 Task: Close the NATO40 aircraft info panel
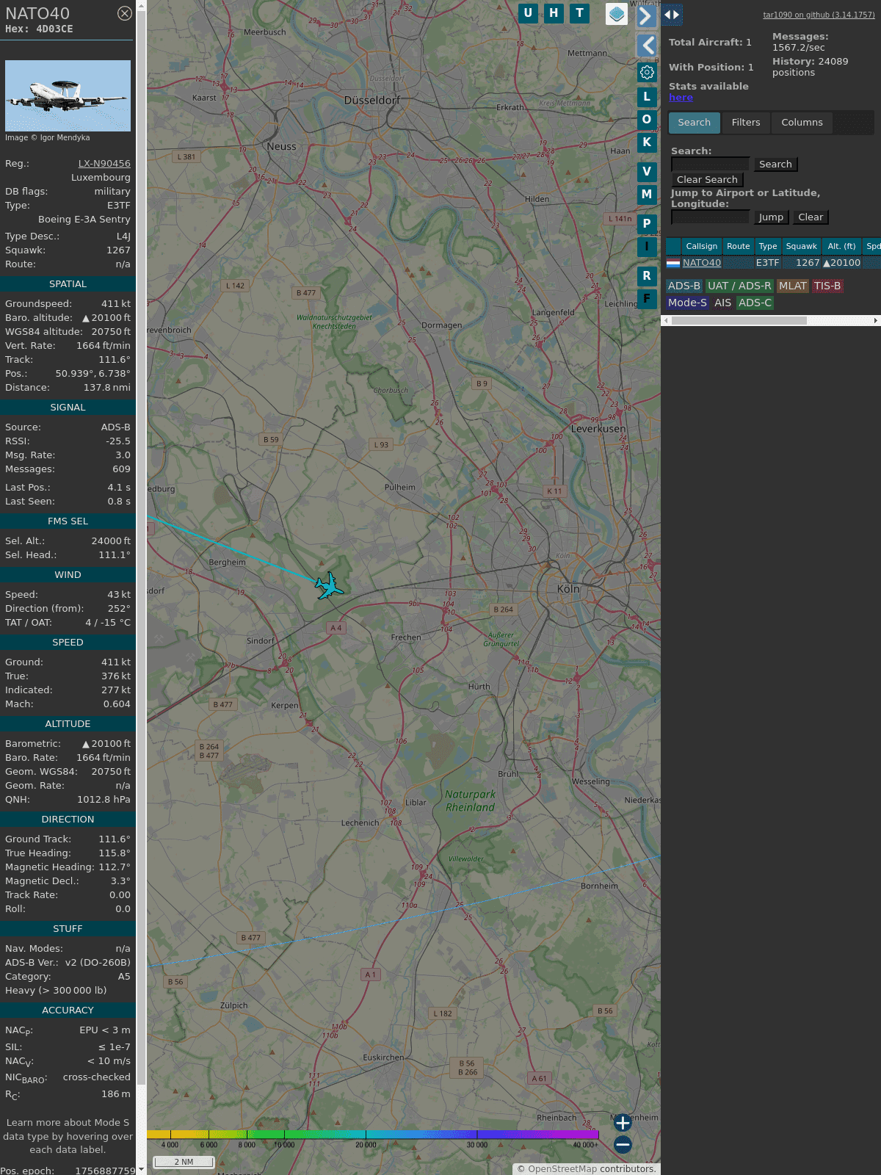click(x=125, y=13)
